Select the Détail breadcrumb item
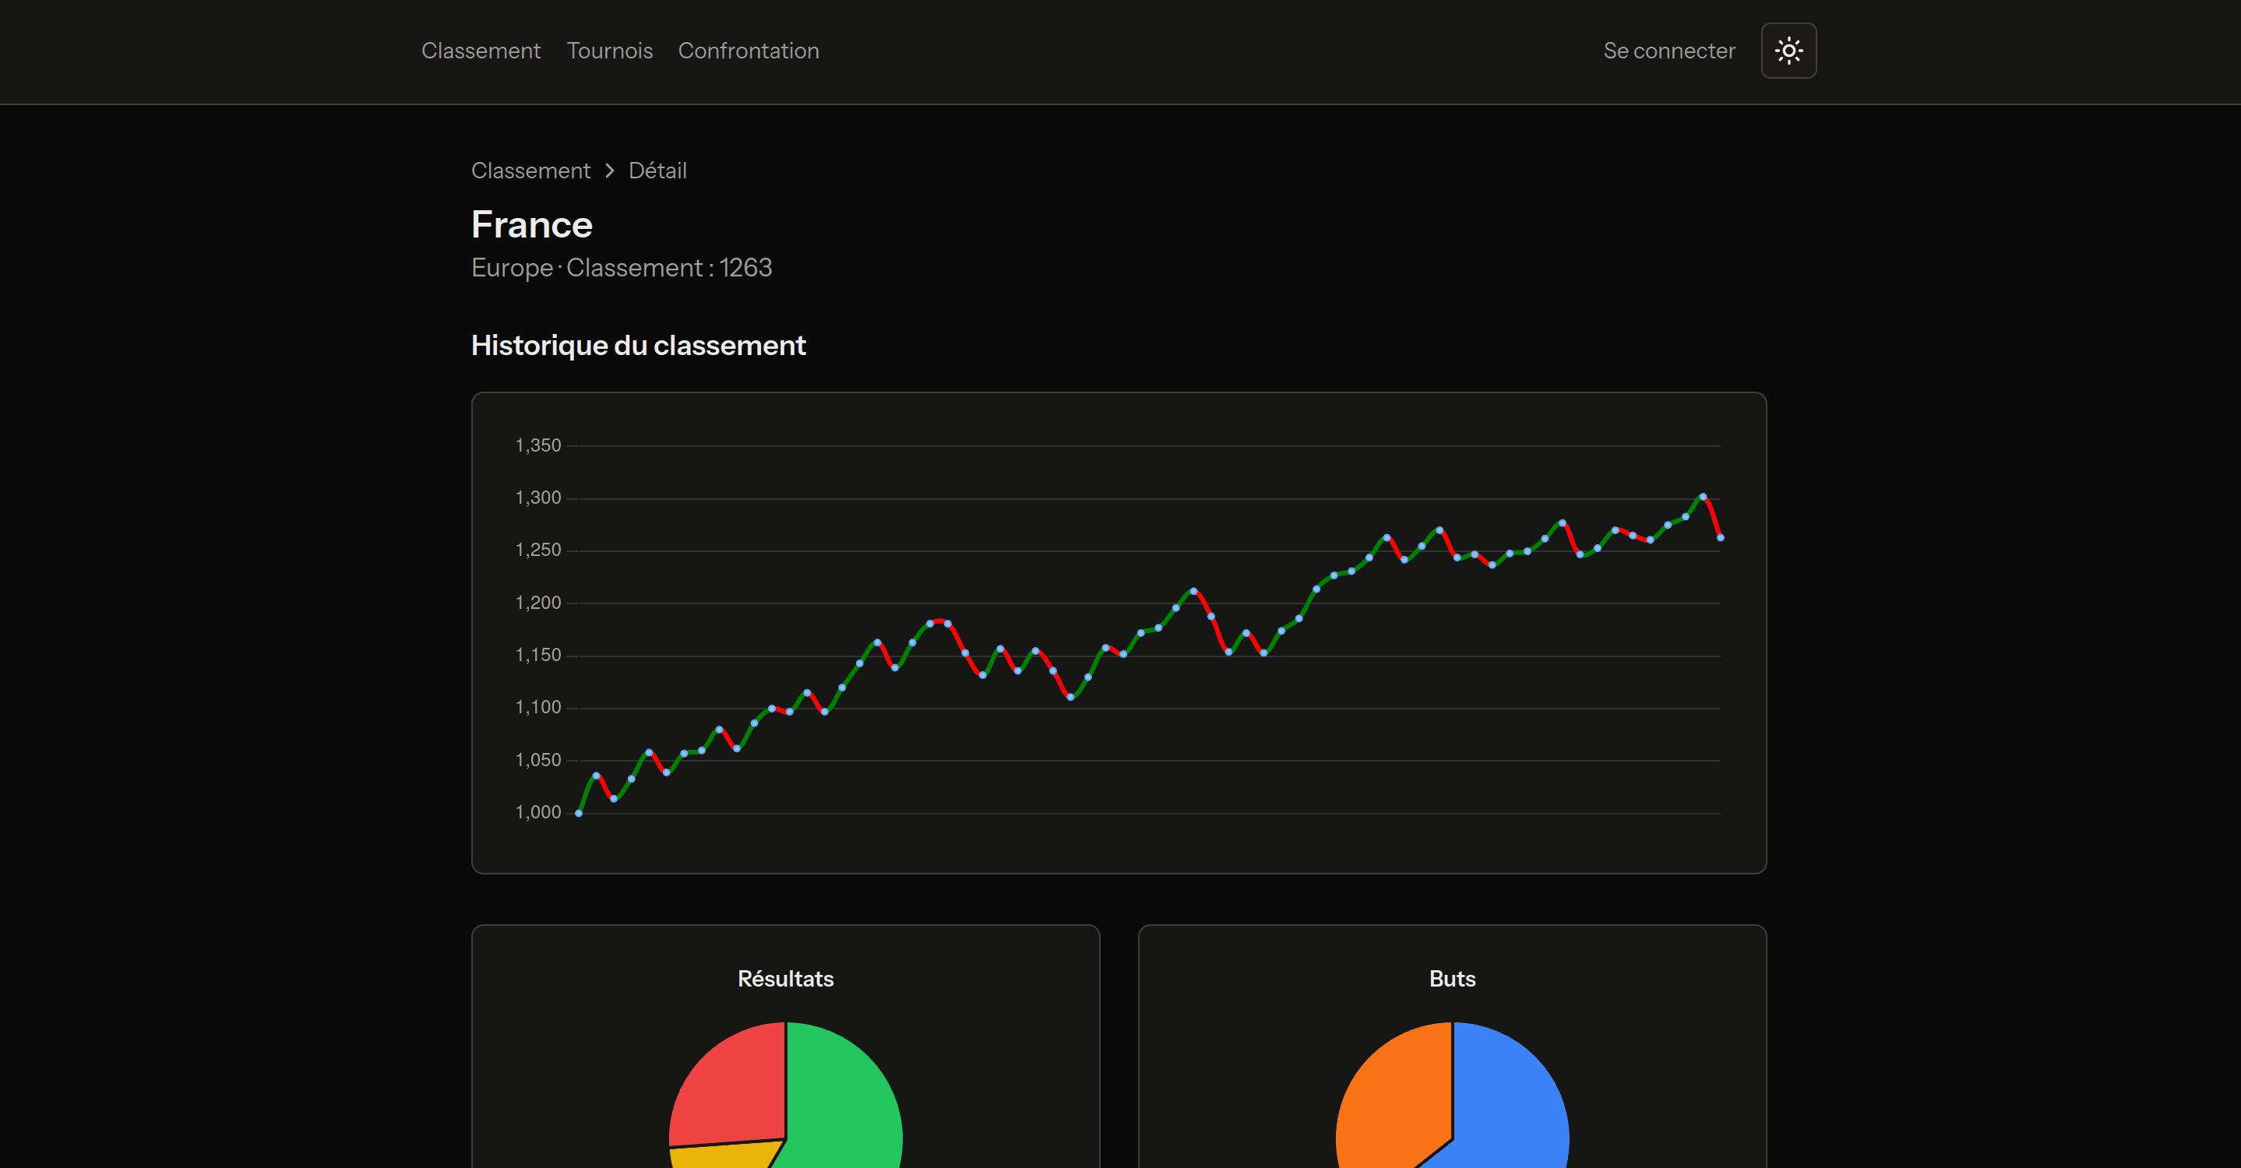Screen dimensions: 2241x1168 point(657,171)
